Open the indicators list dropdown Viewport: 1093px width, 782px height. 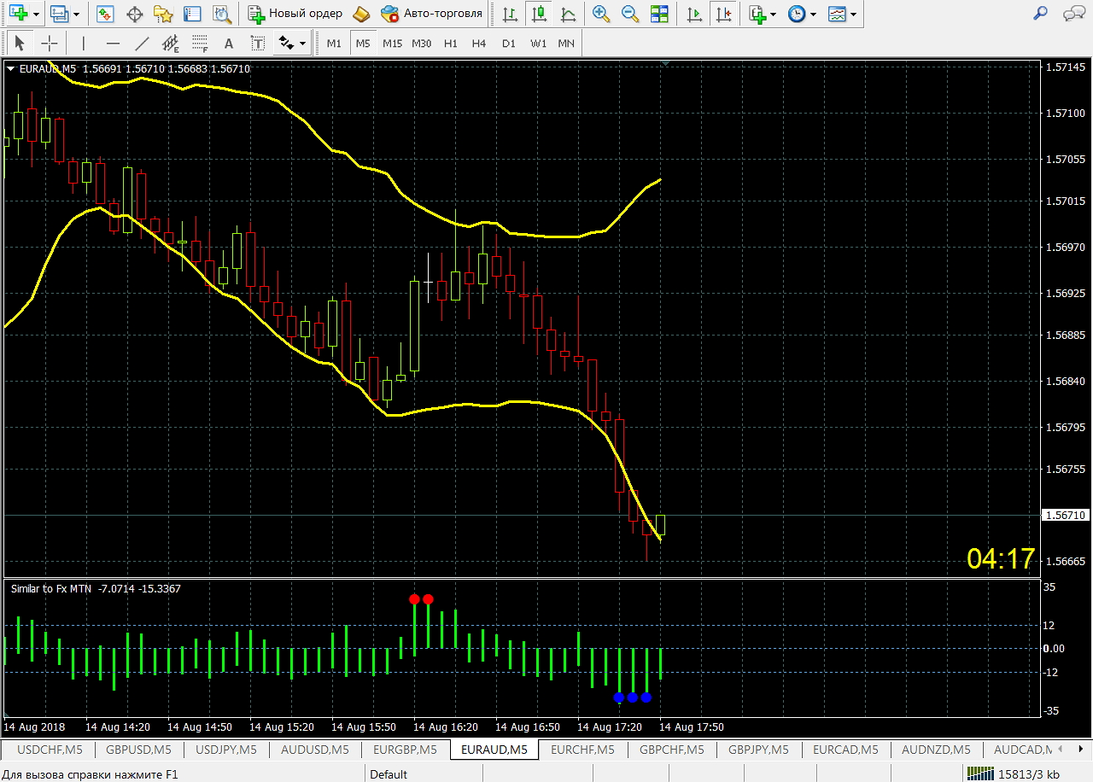(762, 14)
